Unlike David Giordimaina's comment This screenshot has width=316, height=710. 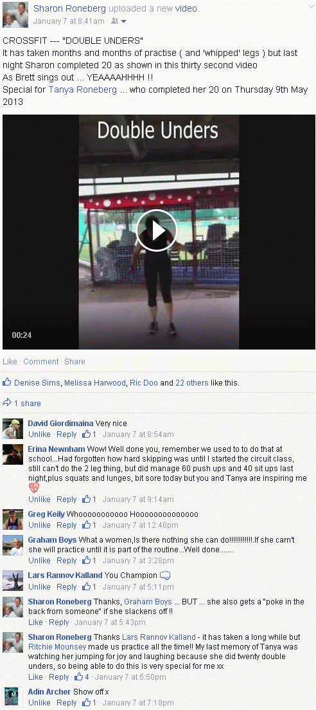click(39, 434)
